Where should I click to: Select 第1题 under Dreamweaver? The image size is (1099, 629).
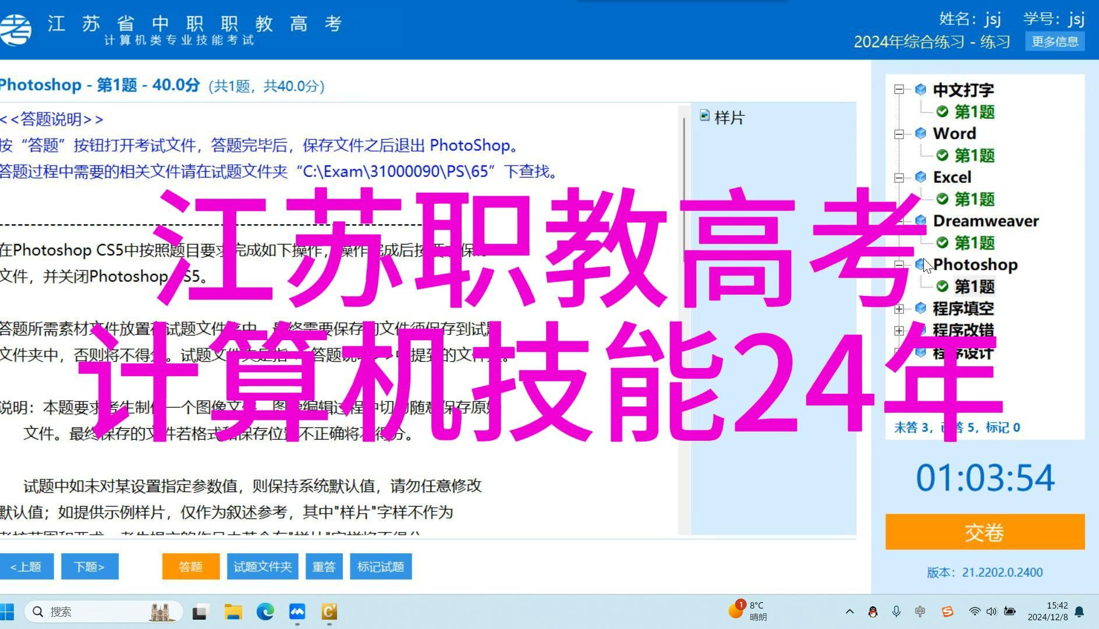coord(974,242)
